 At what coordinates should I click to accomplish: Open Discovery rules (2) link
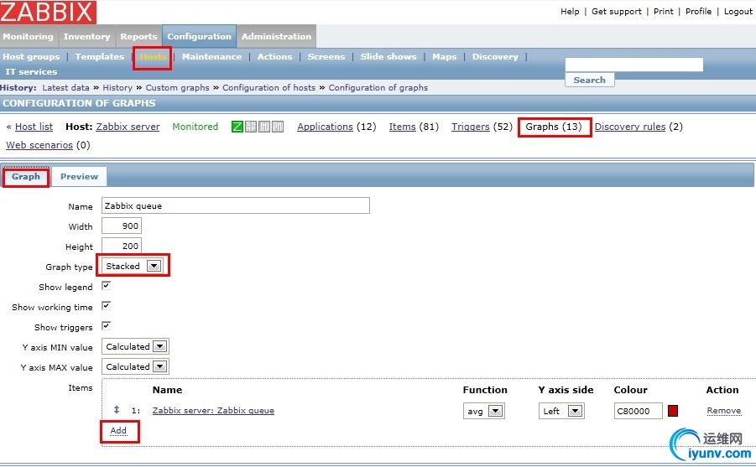pos(629,127)
